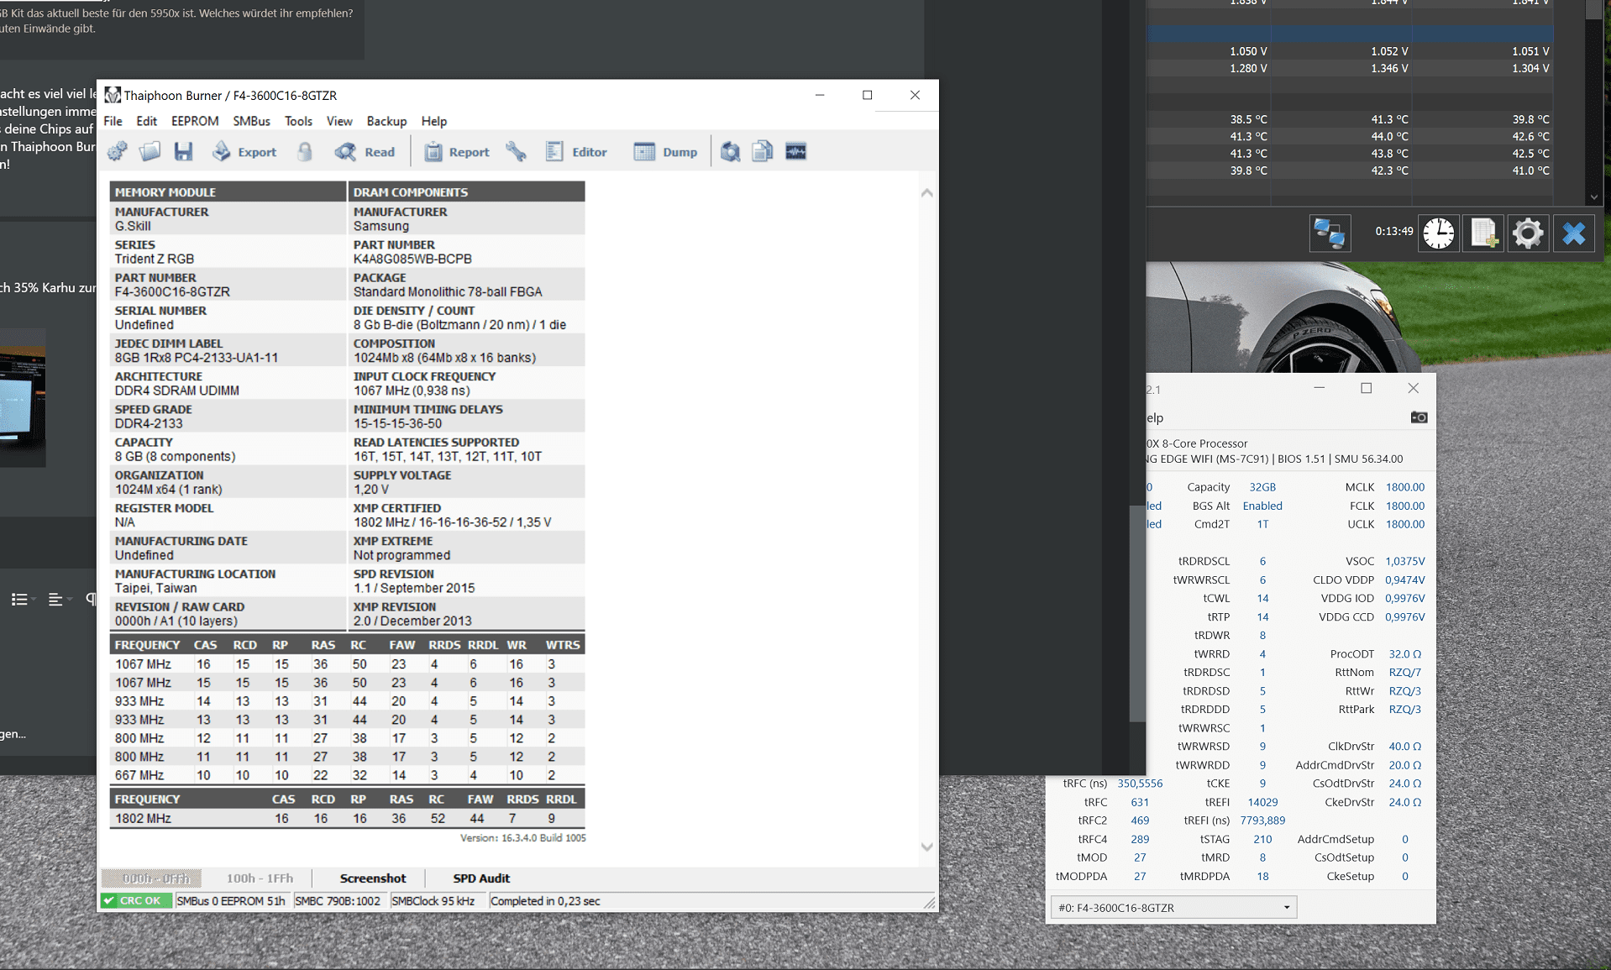The width and height of the screenshot is (1611, 970).
Task: Click the MCLK value 1800.00
Action: click(1405, 487)
